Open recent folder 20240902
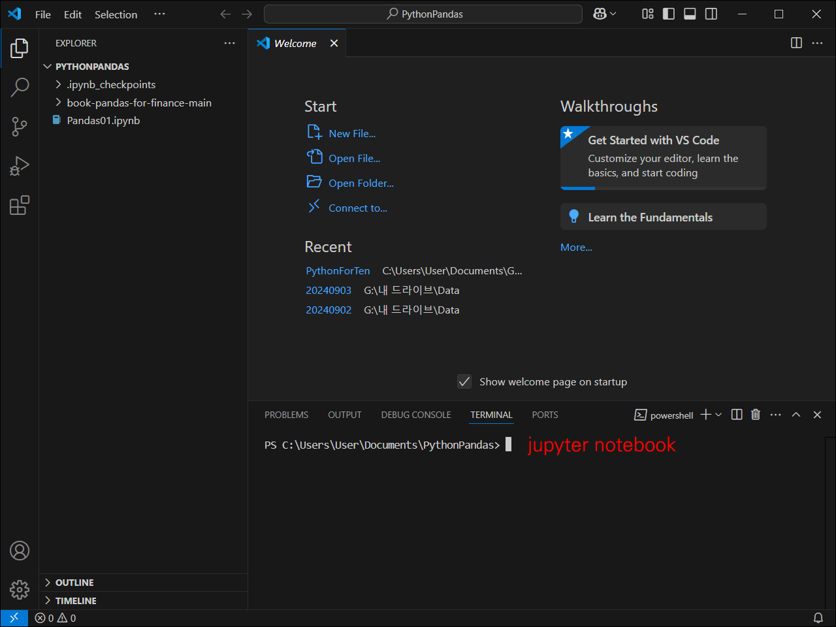This screenshot has width=836, height=627. click(329, 310)
